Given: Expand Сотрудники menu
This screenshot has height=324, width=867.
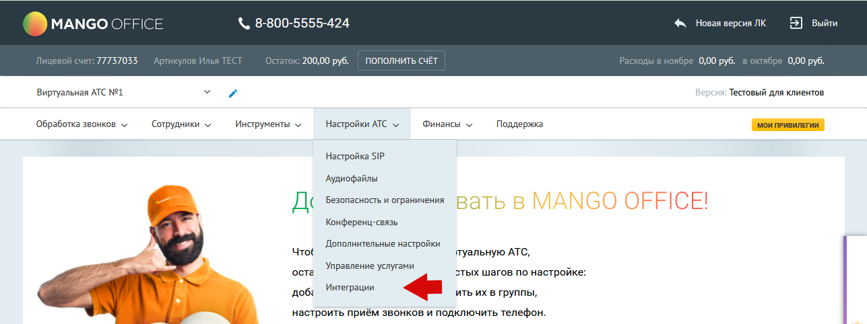Looking at the screenshot, I should pyautogui.click(x=181, y=124).
